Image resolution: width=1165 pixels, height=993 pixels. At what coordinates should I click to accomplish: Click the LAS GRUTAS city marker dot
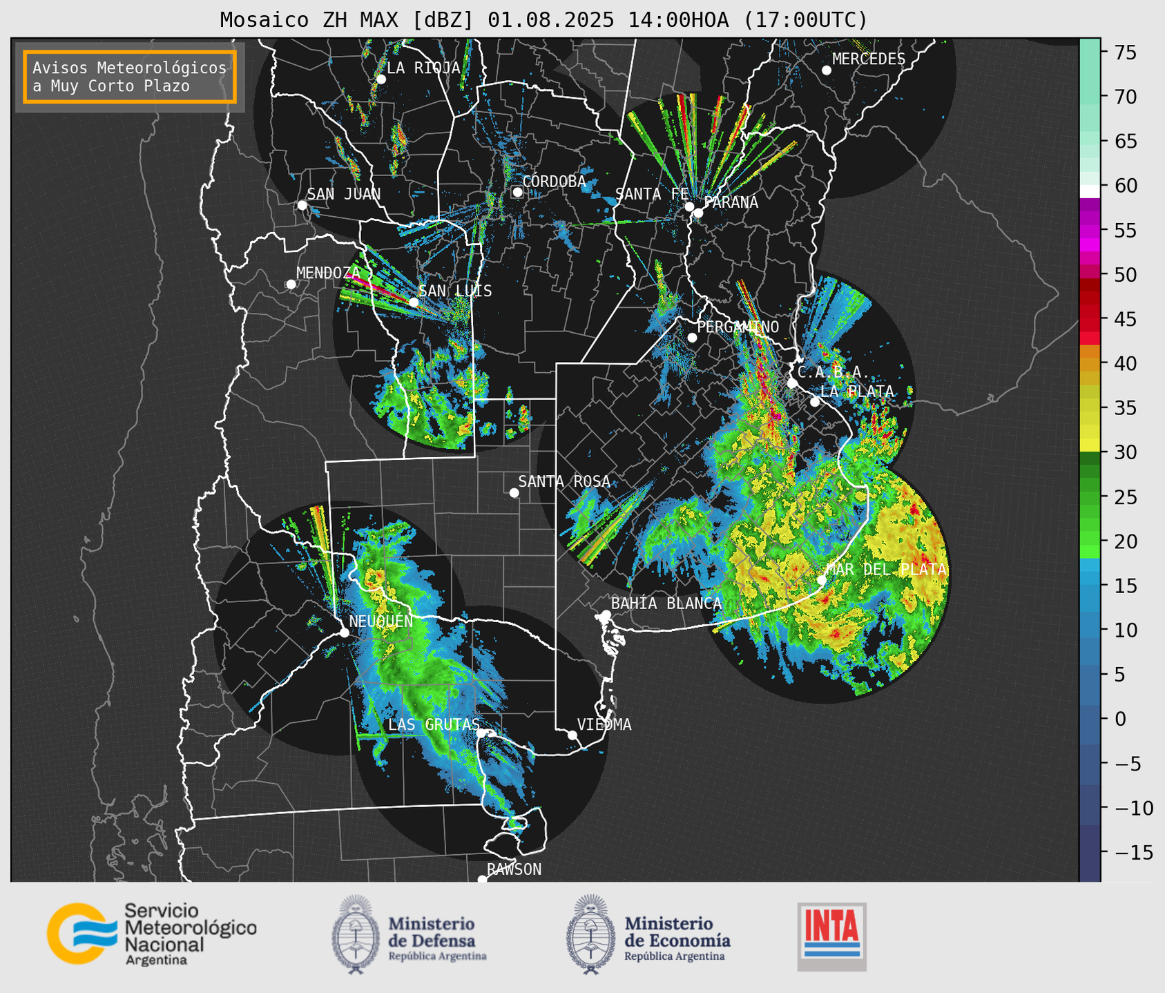[481, 733]
